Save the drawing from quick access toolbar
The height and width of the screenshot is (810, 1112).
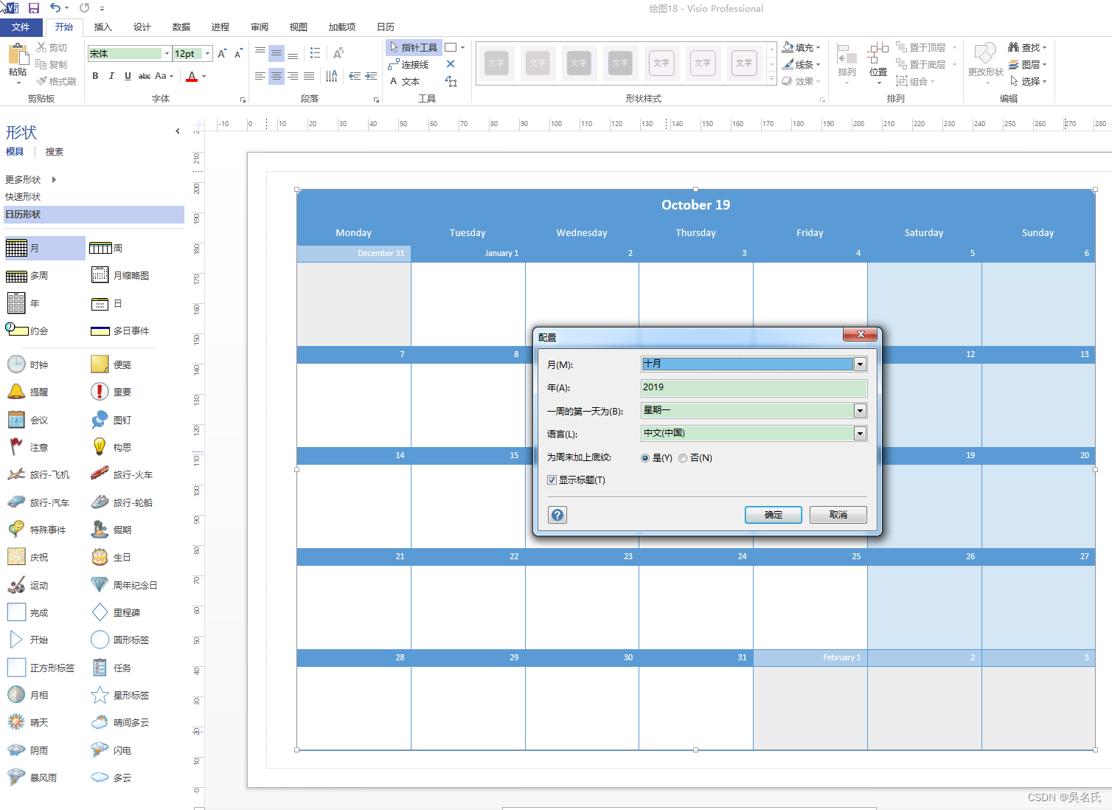[x=33, y=8]
